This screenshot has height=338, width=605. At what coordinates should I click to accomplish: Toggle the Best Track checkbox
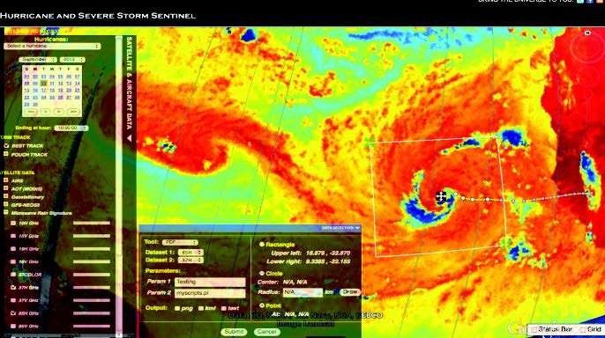coord(6,145)
